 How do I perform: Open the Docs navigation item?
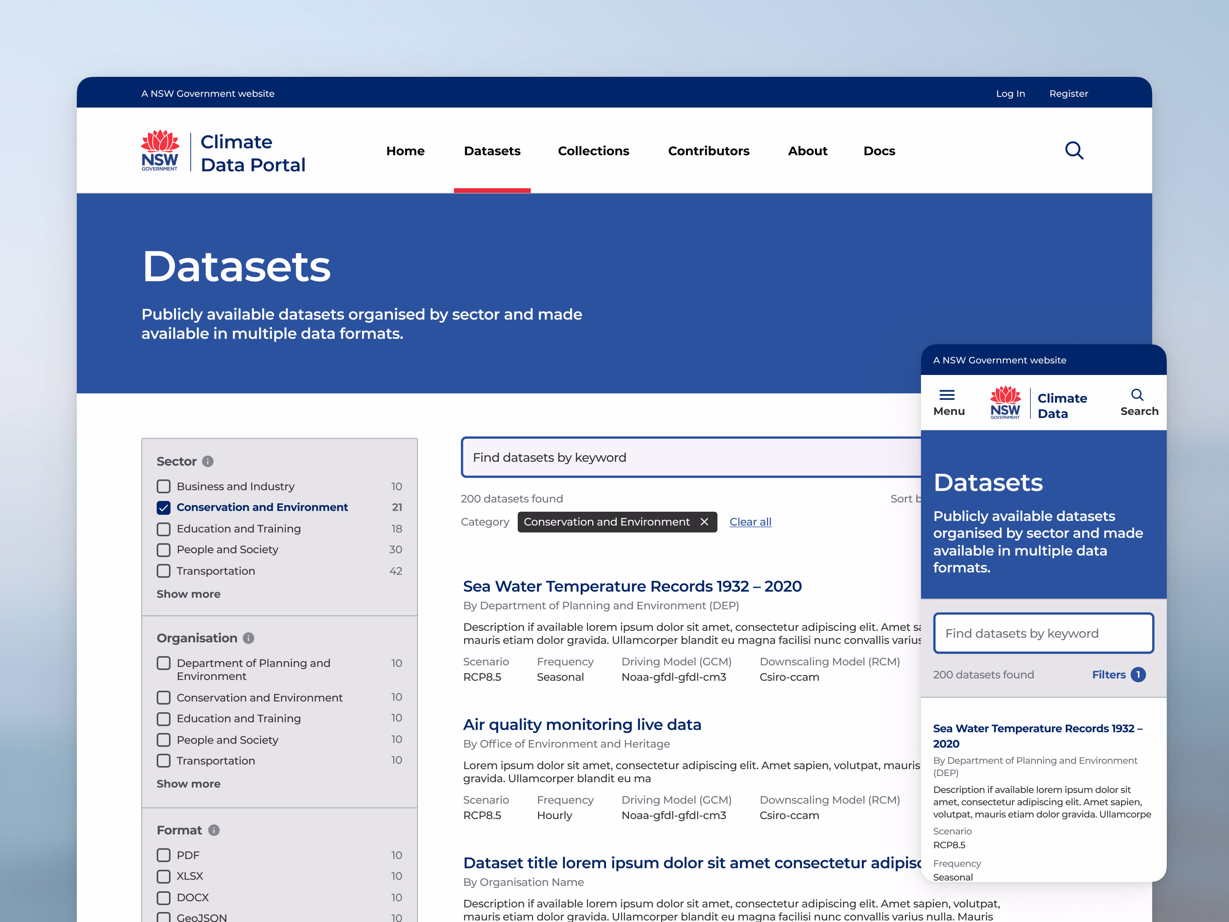coord(879,151)
